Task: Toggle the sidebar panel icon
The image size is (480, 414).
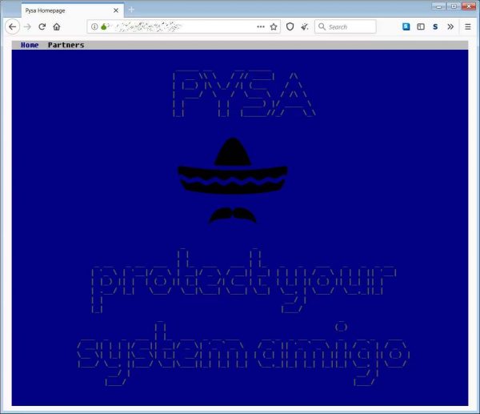Action: point(421,26)
